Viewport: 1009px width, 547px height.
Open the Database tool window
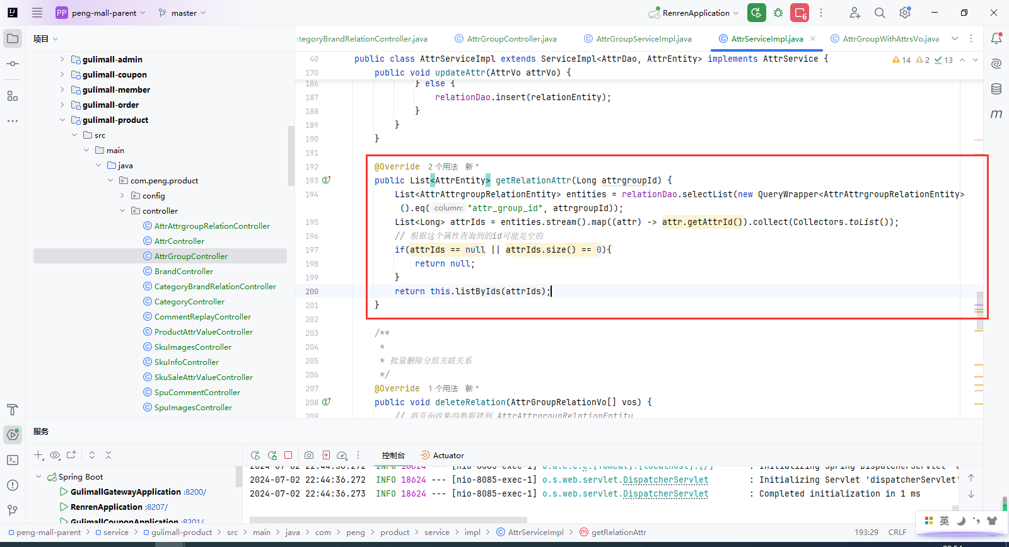click(996, 89)
